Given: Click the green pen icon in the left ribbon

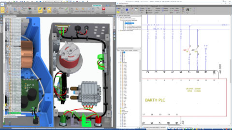Looking at the screenshot, I should click(67, 9).
